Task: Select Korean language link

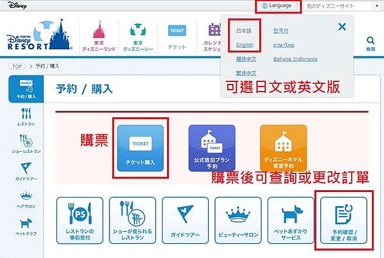Action: click(x=281, y=31)
